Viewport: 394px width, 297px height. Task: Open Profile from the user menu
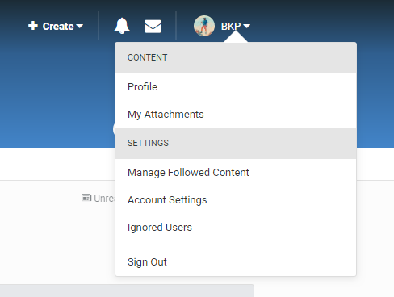click(236, 87)
